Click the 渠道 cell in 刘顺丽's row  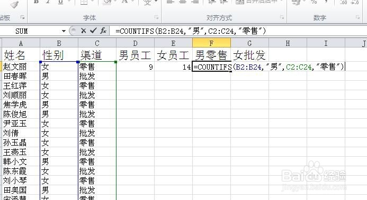pyautogui.click(x=97, y=96)
